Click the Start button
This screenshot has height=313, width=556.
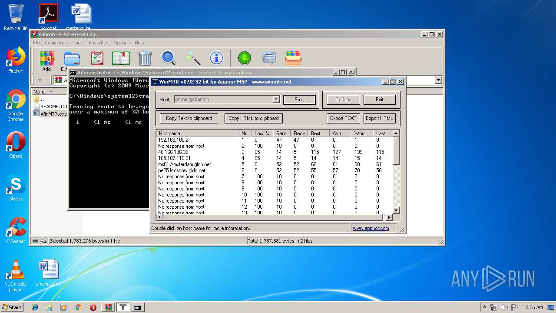pos(12,307)
